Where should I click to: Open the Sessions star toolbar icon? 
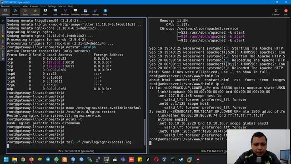[35, 12]
